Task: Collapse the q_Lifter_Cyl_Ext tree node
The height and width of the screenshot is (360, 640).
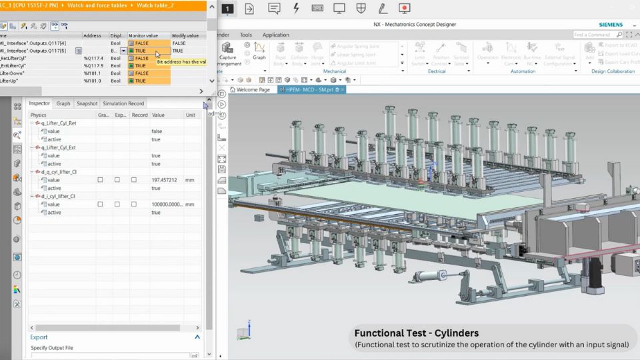Action: (x=32, y=147)
